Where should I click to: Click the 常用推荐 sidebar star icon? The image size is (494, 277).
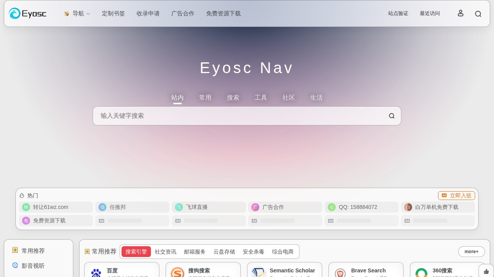tap(15, 250)
